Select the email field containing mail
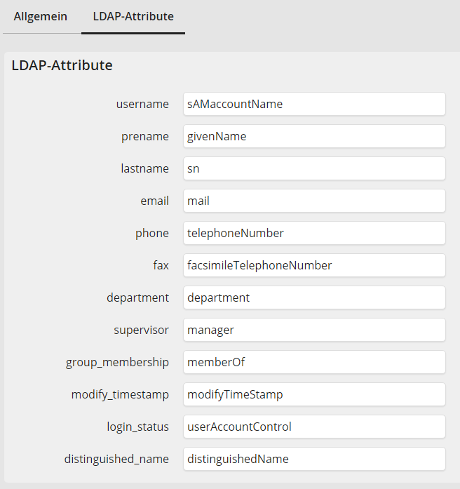The image size is (460, 489). [x=314, y=201]
